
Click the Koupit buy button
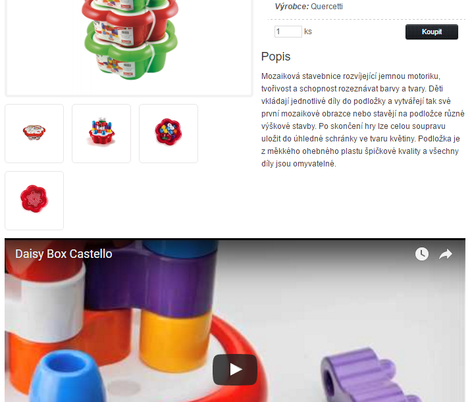(432, 32)
